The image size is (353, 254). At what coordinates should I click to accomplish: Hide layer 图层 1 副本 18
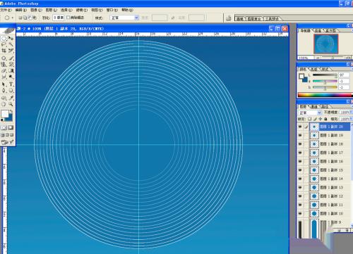(x=300, y=144)
